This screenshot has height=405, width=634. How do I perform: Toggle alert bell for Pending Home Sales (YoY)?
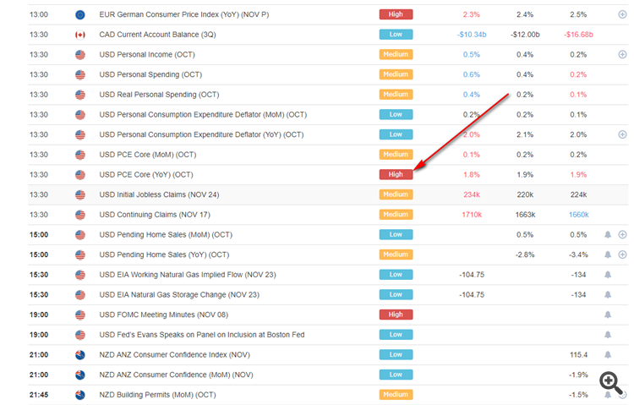(x=607, y=254)
